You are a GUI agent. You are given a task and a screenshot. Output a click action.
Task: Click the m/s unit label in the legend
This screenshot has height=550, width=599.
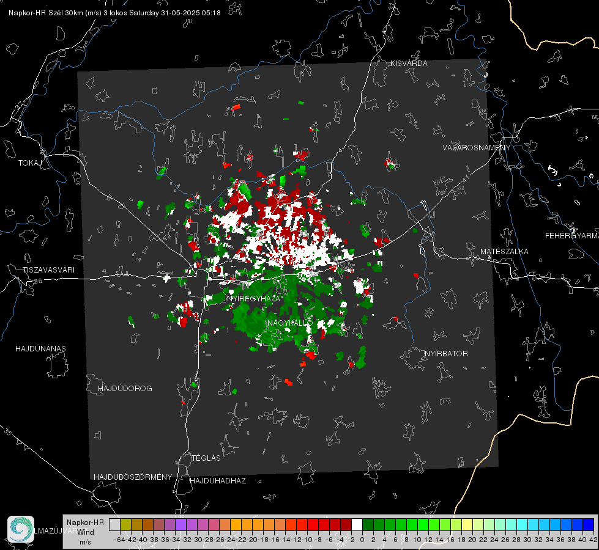pyautogui.click(x=85, y=542)
